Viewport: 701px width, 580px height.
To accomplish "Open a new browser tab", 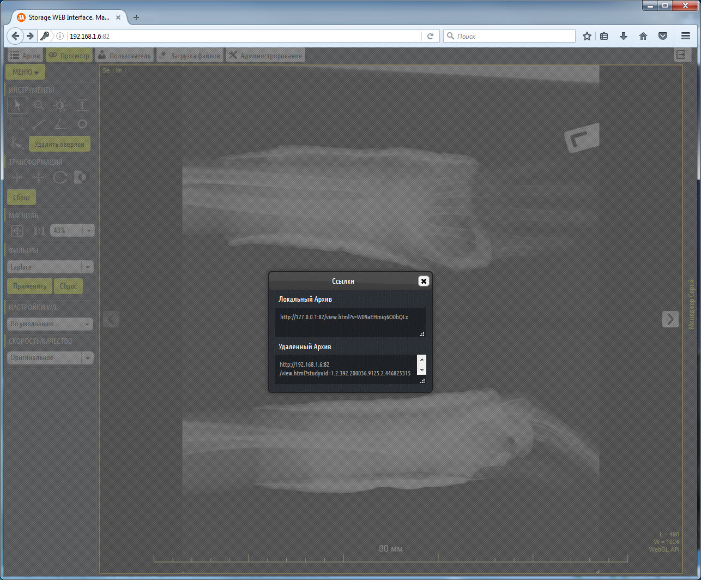I will click(136, 17).
